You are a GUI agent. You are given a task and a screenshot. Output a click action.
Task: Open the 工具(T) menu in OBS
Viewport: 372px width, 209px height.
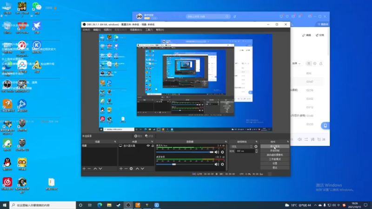click(x=149, y=30)
